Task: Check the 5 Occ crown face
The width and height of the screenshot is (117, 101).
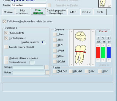Action: [55, 56]
